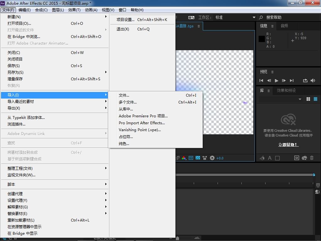Click 项目设置... in the File menu

pyautogui.click(x=142, y=20)
